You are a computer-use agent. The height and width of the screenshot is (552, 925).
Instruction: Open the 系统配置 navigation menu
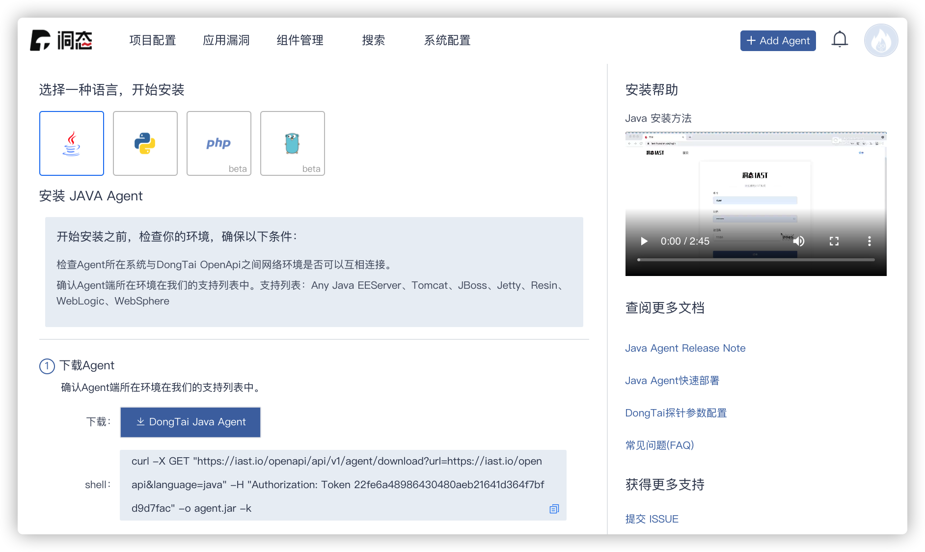[447, 41]
